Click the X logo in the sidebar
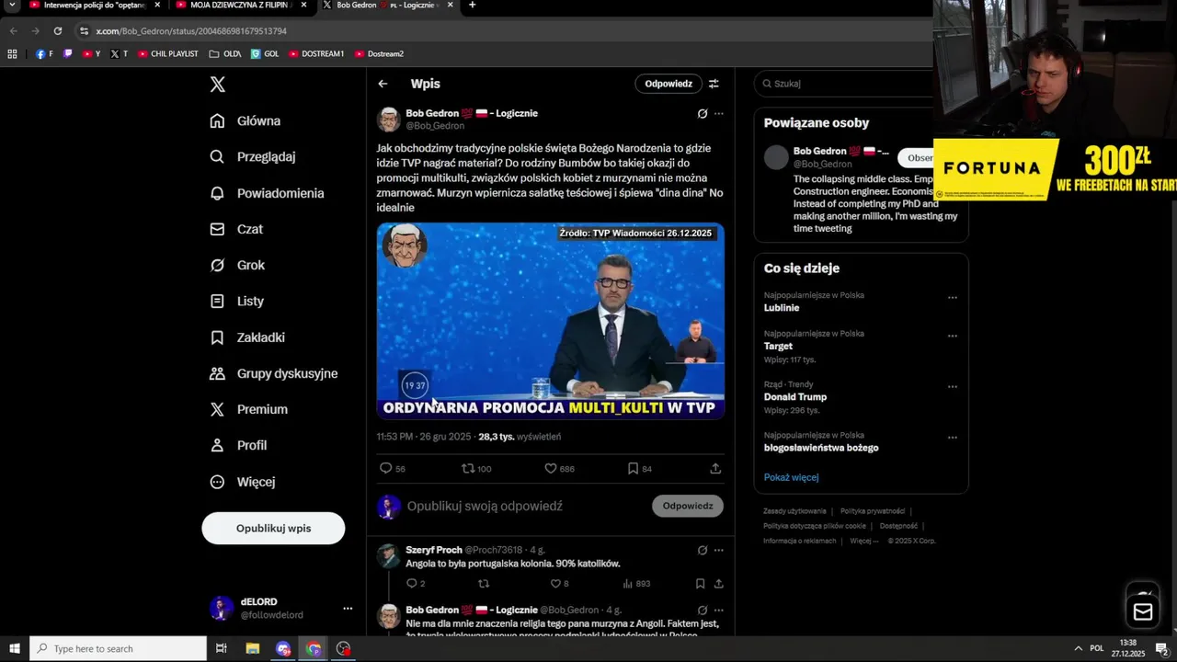The width and height of the screenshot is (1177, 662). (217, 85)
